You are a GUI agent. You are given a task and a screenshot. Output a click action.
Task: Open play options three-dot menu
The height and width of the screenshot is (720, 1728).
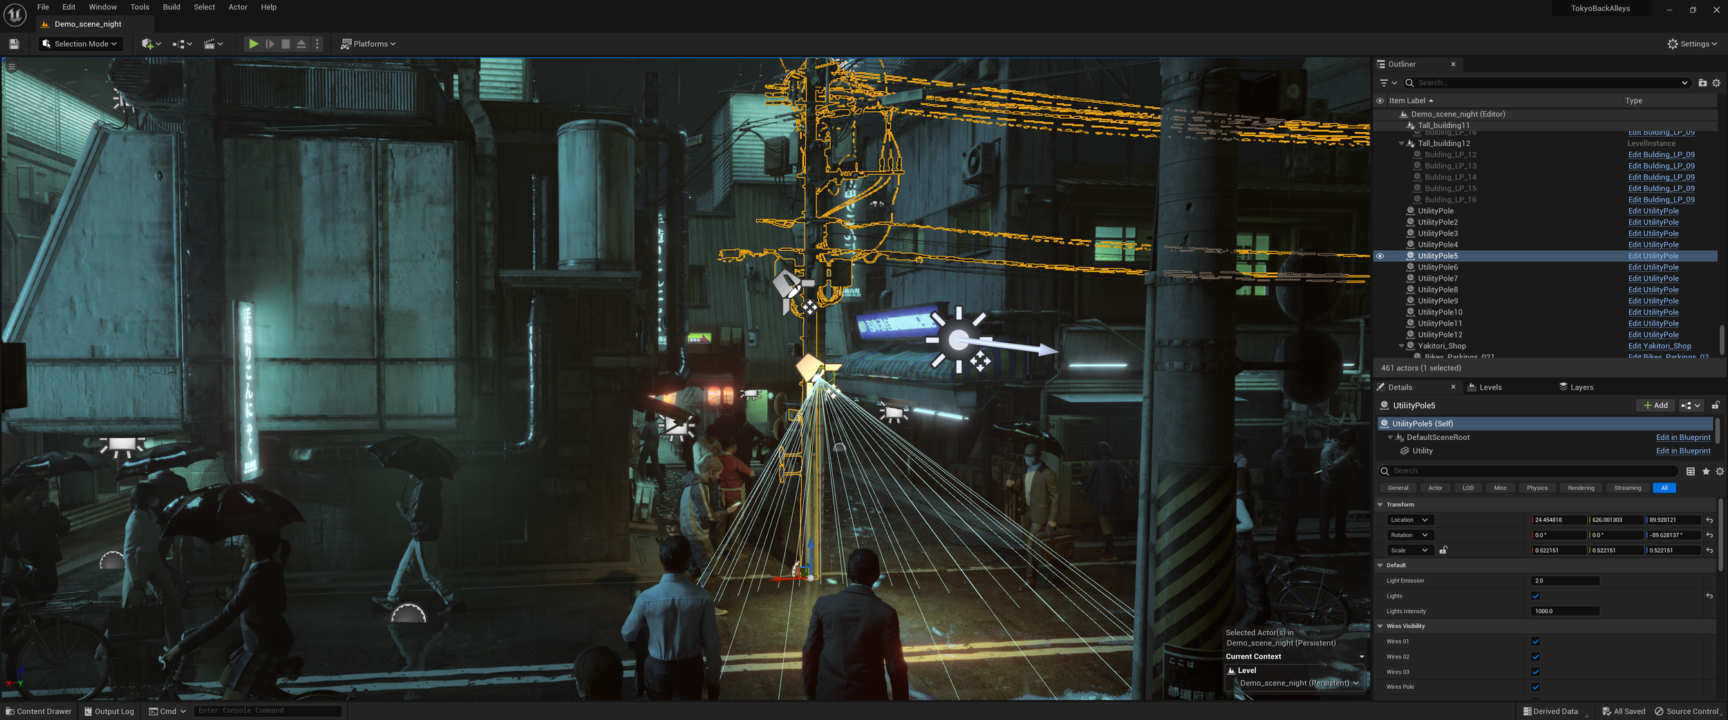tap(317, 44)
